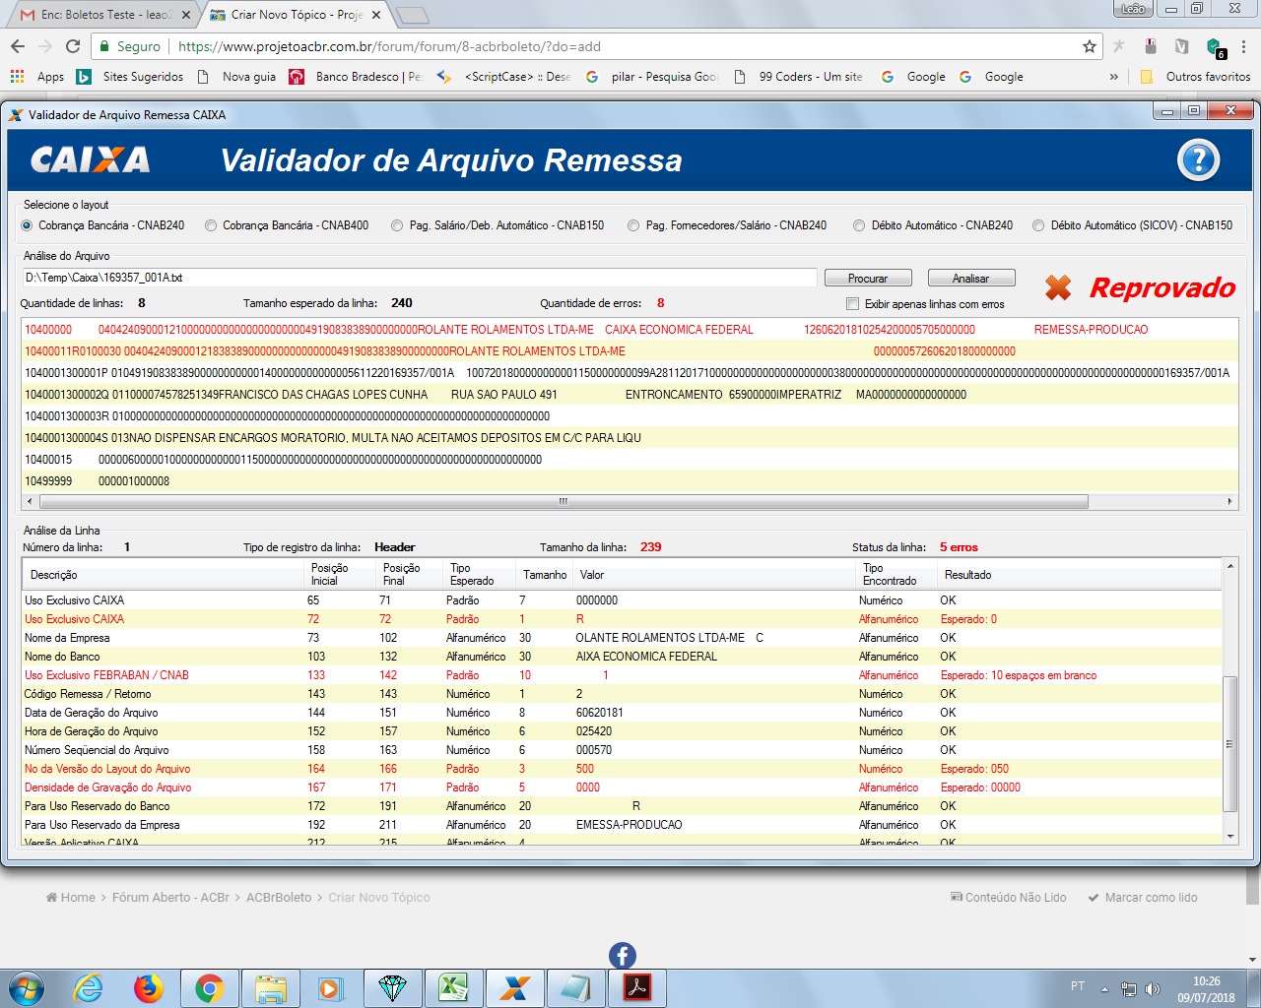1261x1008 pixels.
Task: Select Pag. Fornecedores/Salário CNAB240
Action: (727, 225)
